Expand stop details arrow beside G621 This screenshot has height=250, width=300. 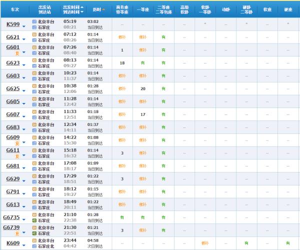(x=24, y=39)
